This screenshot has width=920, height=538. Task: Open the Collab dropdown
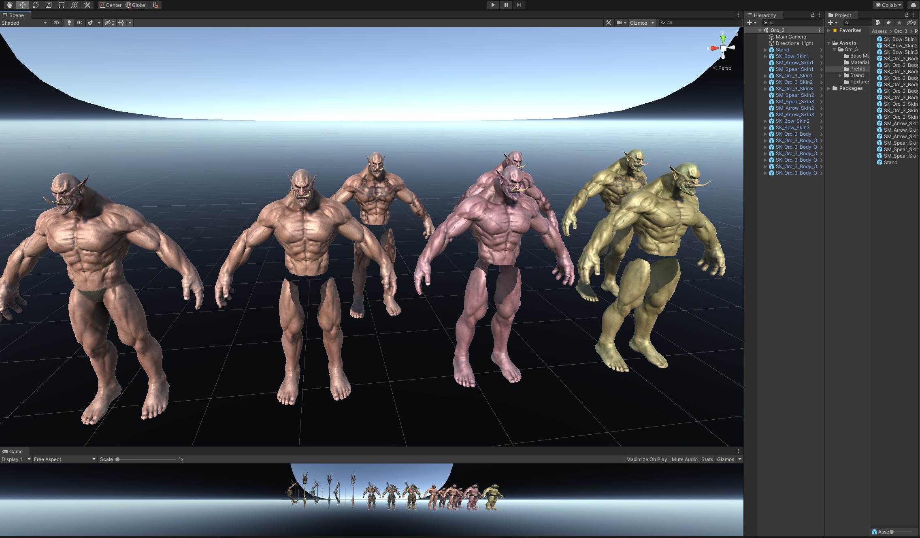click(x=888, y=5)
